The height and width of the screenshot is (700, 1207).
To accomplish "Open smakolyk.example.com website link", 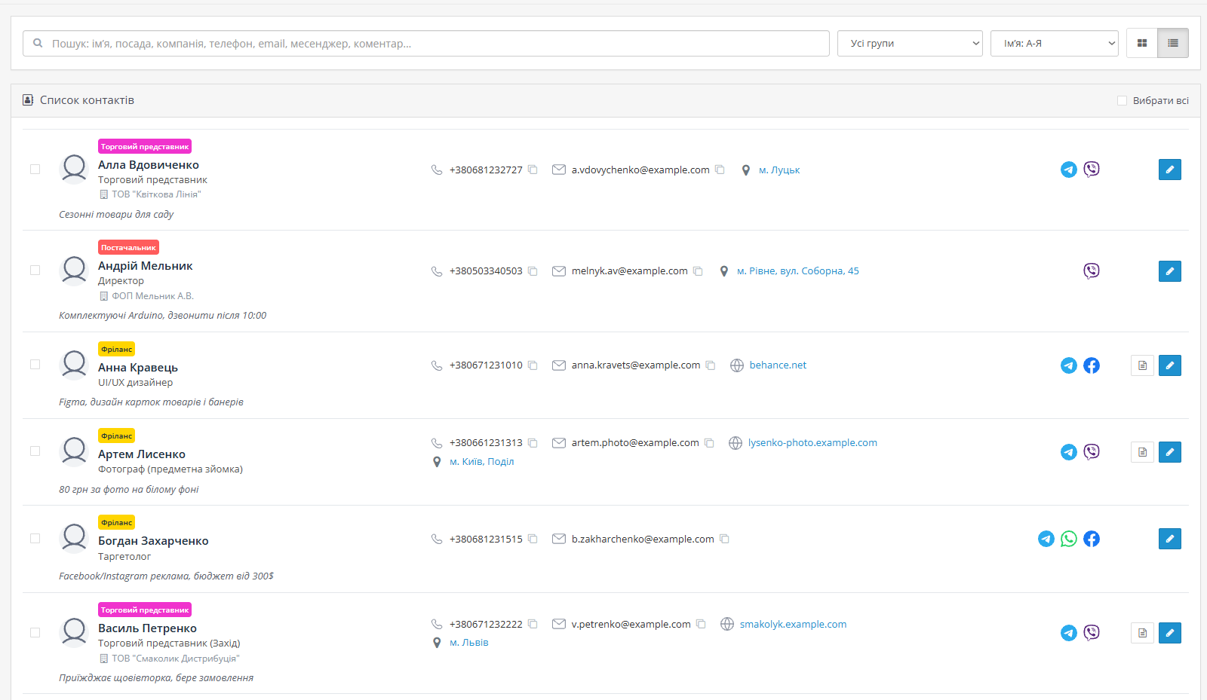I will (793, 625).
